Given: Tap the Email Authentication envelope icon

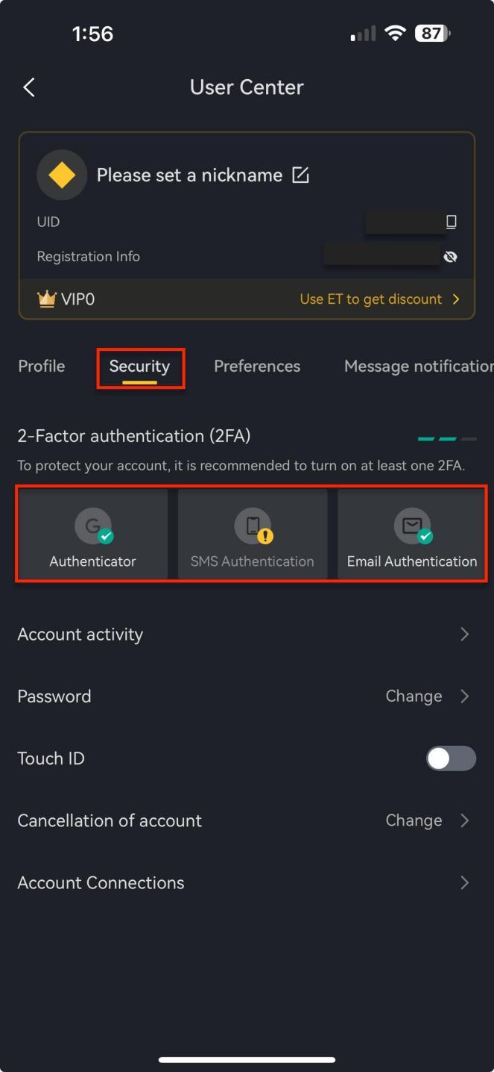Looking at the screenshot, I should 412,526.
